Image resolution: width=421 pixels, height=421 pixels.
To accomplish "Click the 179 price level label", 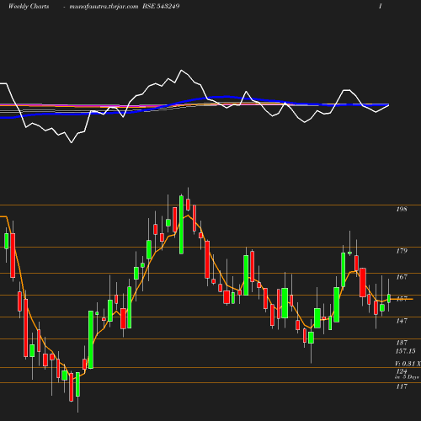I will 402,251.
